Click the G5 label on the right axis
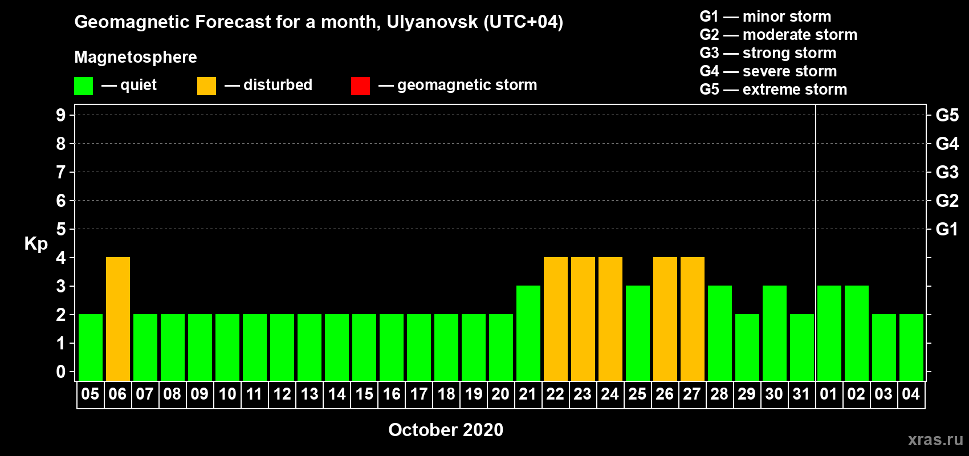The width and height of the screenshot is (969, 456). pyautogui.click(x=947, y=115)
